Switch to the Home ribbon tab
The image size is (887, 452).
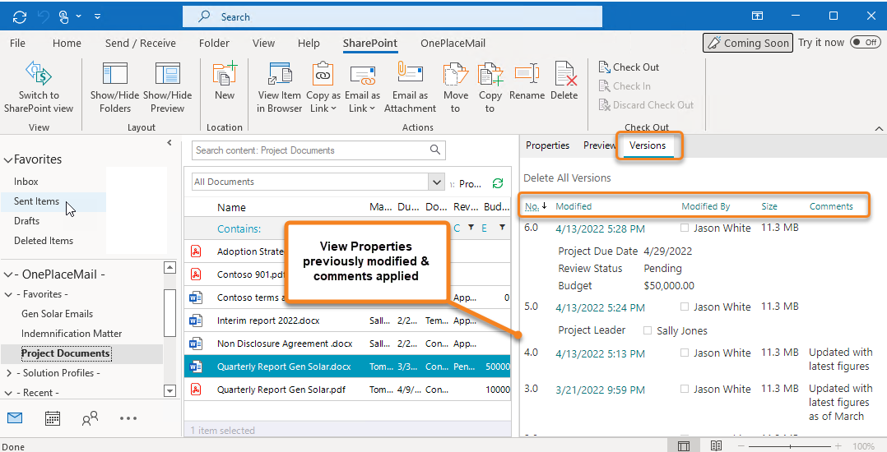pos(67,43)
